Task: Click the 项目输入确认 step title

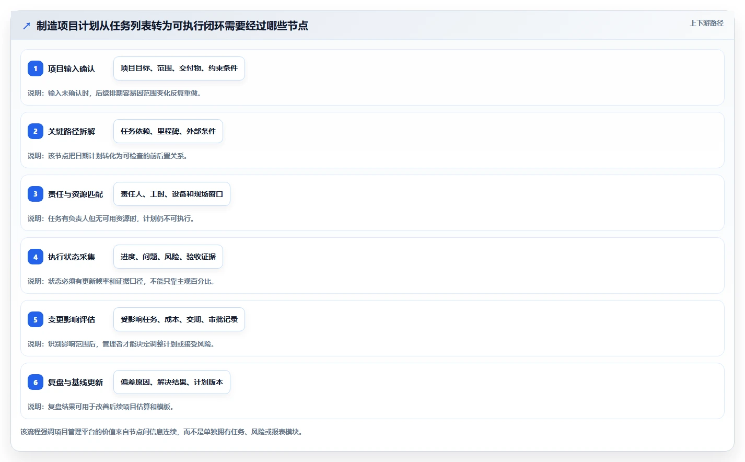Action: [x=72, y=68]
